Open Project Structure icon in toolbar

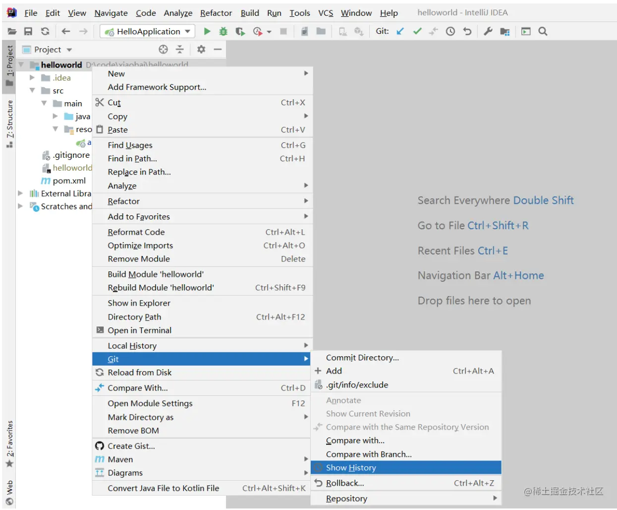505,31
